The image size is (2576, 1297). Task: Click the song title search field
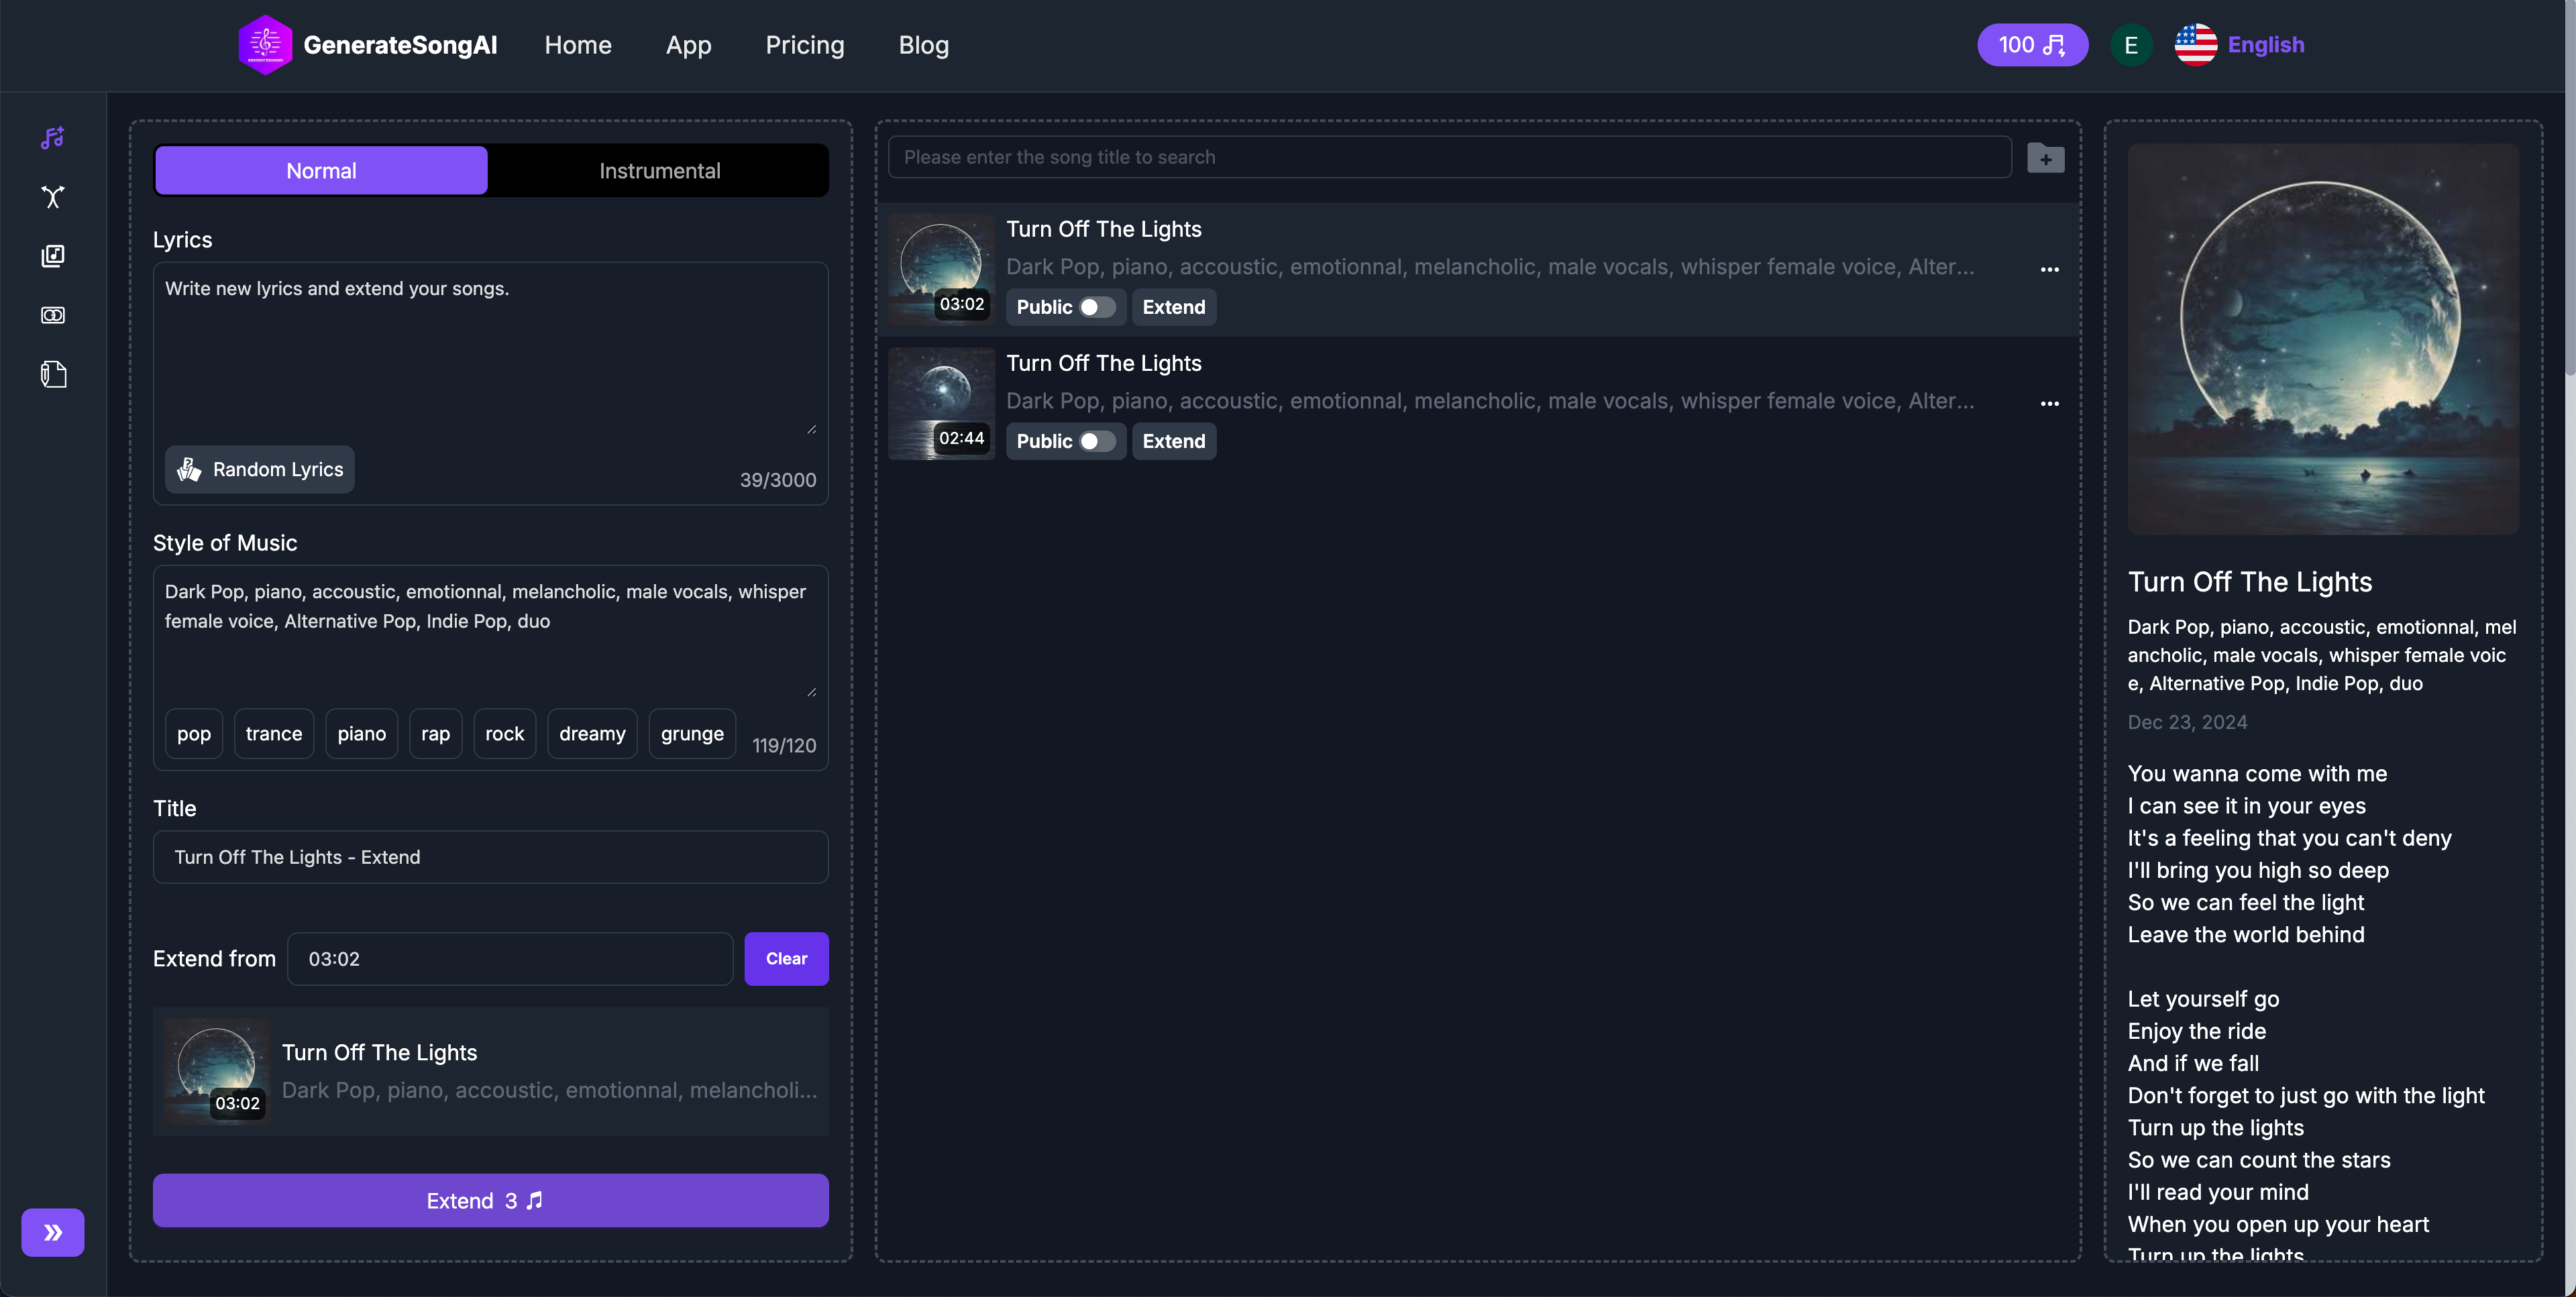(x=1448, y=157)
